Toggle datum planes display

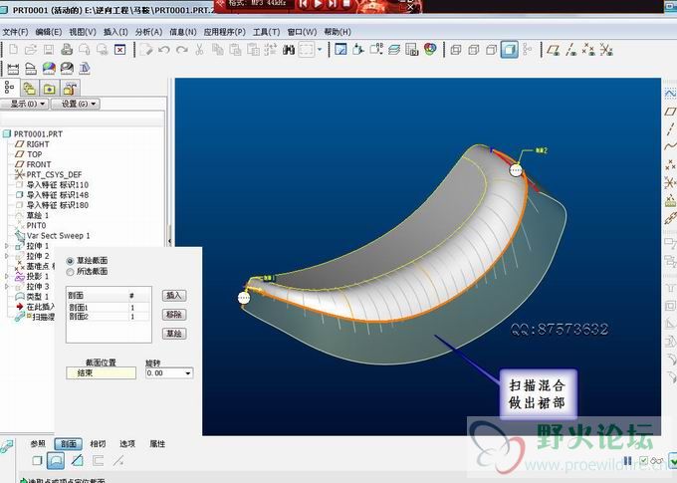554,50
